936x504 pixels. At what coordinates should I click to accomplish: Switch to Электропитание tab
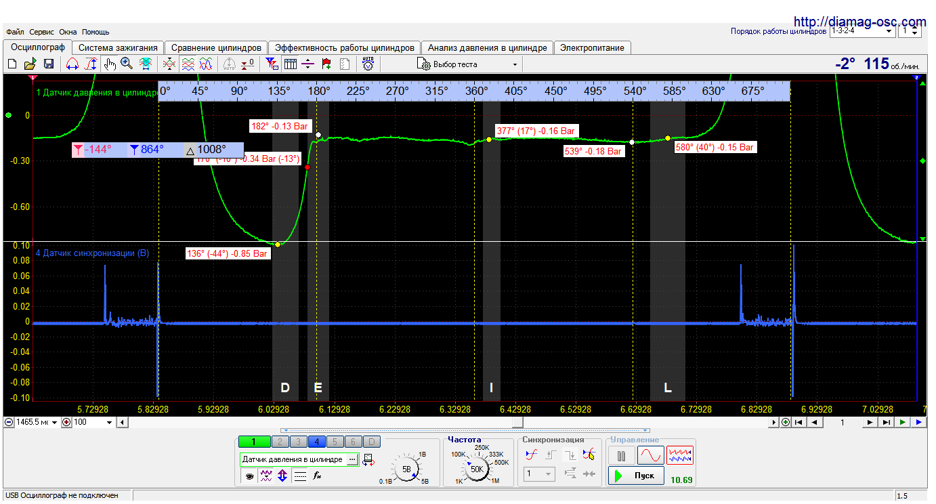coord(593,48)
